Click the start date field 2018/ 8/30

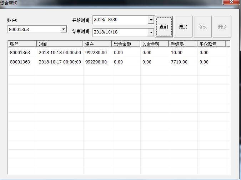coord(120,20)
